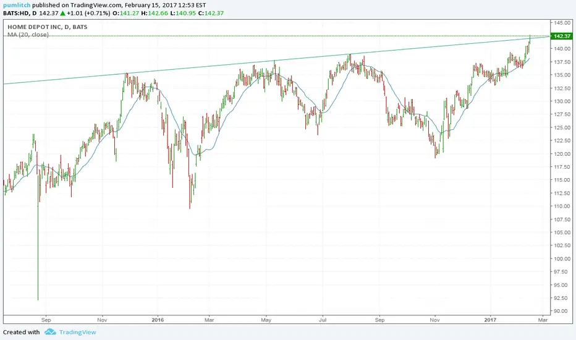Click the 142.37 current price label

pos(561,36)
